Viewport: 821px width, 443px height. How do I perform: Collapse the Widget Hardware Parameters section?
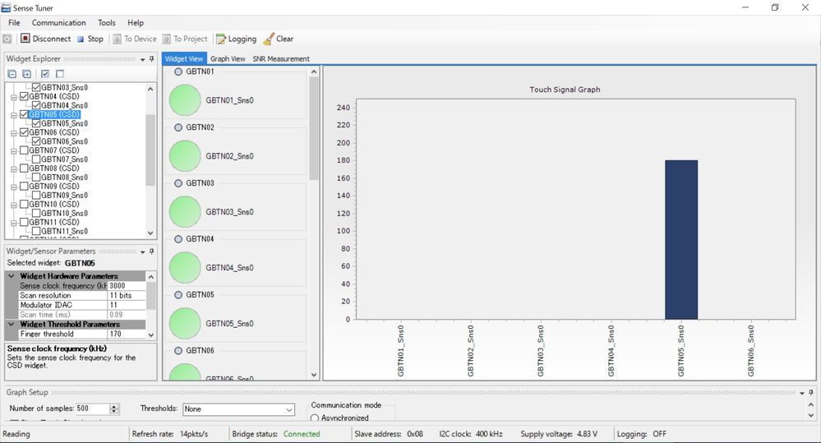tap(11, 276)
